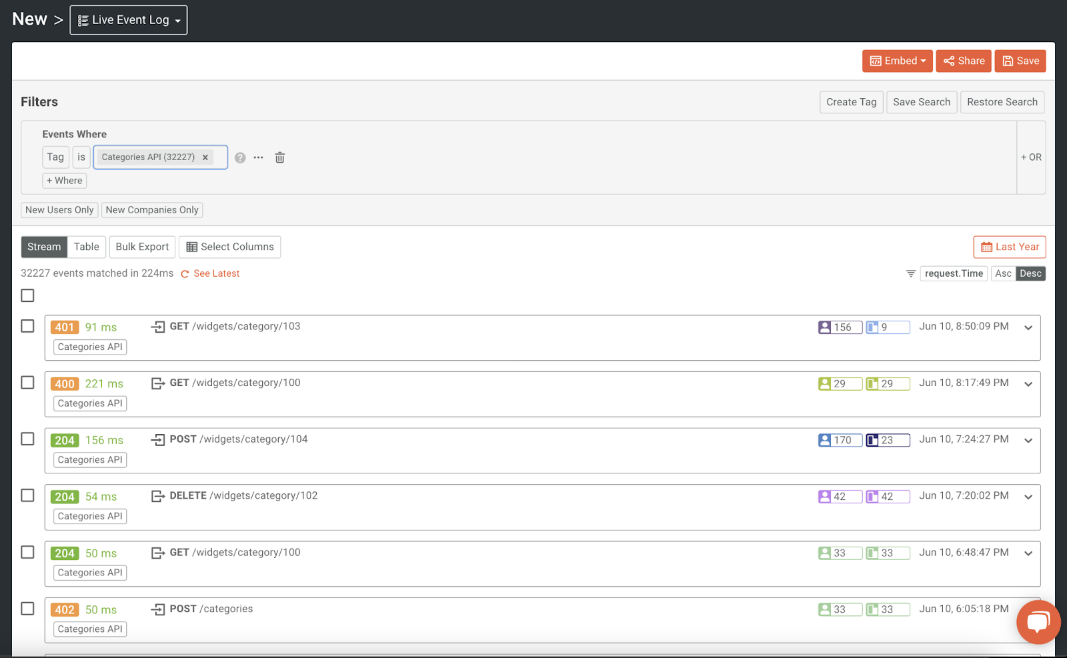The image size is (1067, 658).
Task: Open the Live Event Log dropdown
Action: click(x=128, y=19)
